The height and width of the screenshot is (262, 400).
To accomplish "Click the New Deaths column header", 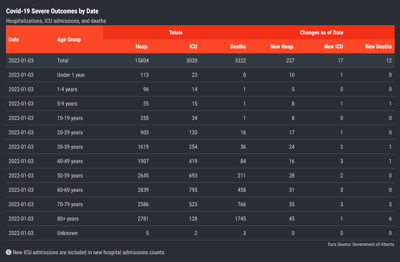I will point(378,46).
